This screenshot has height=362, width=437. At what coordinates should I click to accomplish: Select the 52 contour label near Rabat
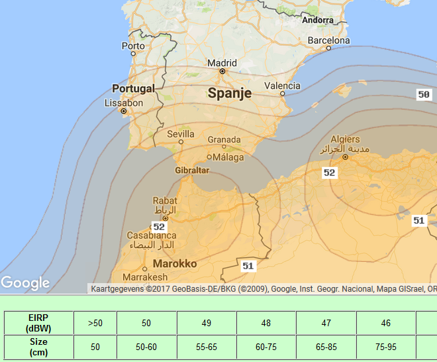159,227
